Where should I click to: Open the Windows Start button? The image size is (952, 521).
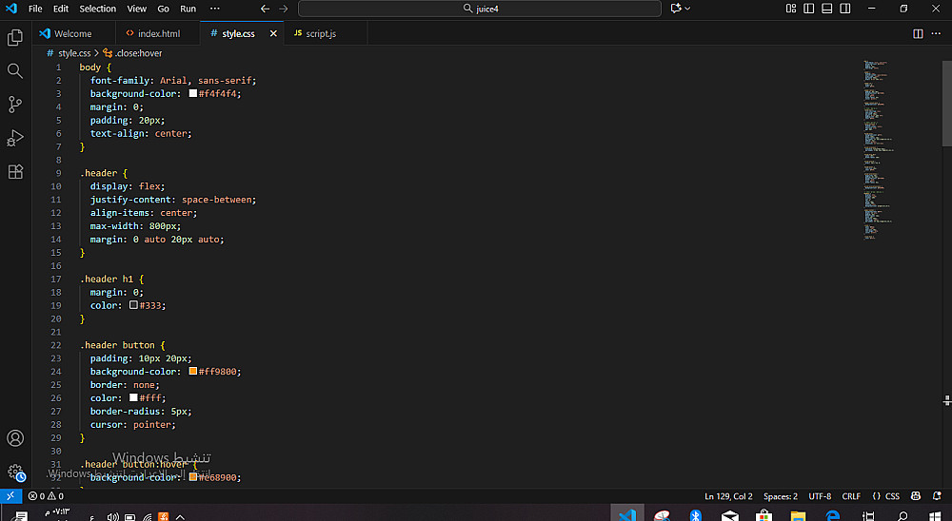[935, 517]
